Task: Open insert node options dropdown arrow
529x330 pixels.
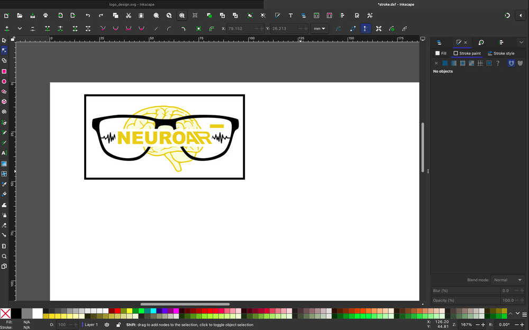Action: [x=20, y=29]
